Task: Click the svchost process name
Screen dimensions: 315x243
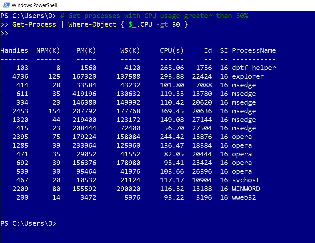Action: [246, 180]
